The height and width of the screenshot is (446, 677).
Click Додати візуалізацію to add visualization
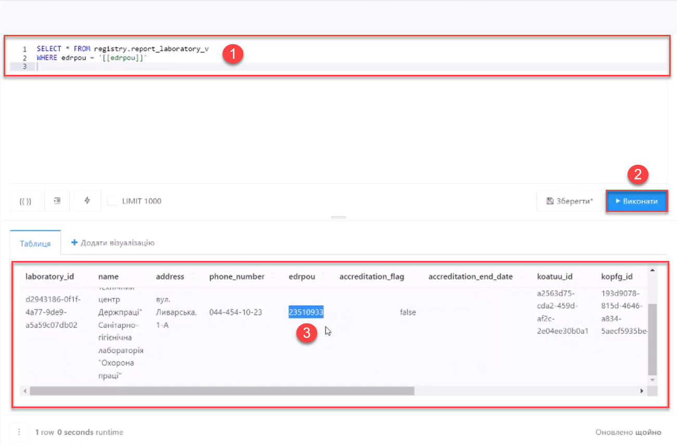click(113, 243)
